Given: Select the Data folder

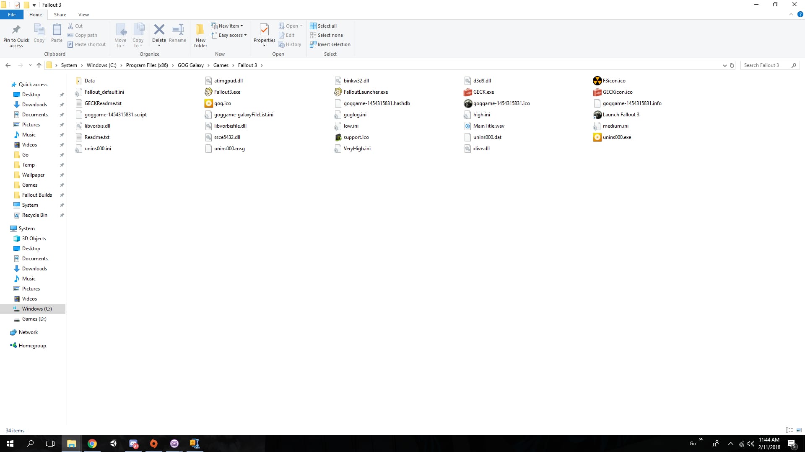Looking at the screenshot, I should (x=85, y=81).
